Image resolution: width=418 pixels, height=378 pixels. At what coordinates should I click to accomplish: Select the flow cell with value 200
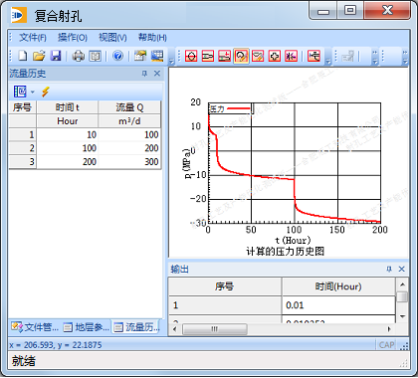coord(130,148)
